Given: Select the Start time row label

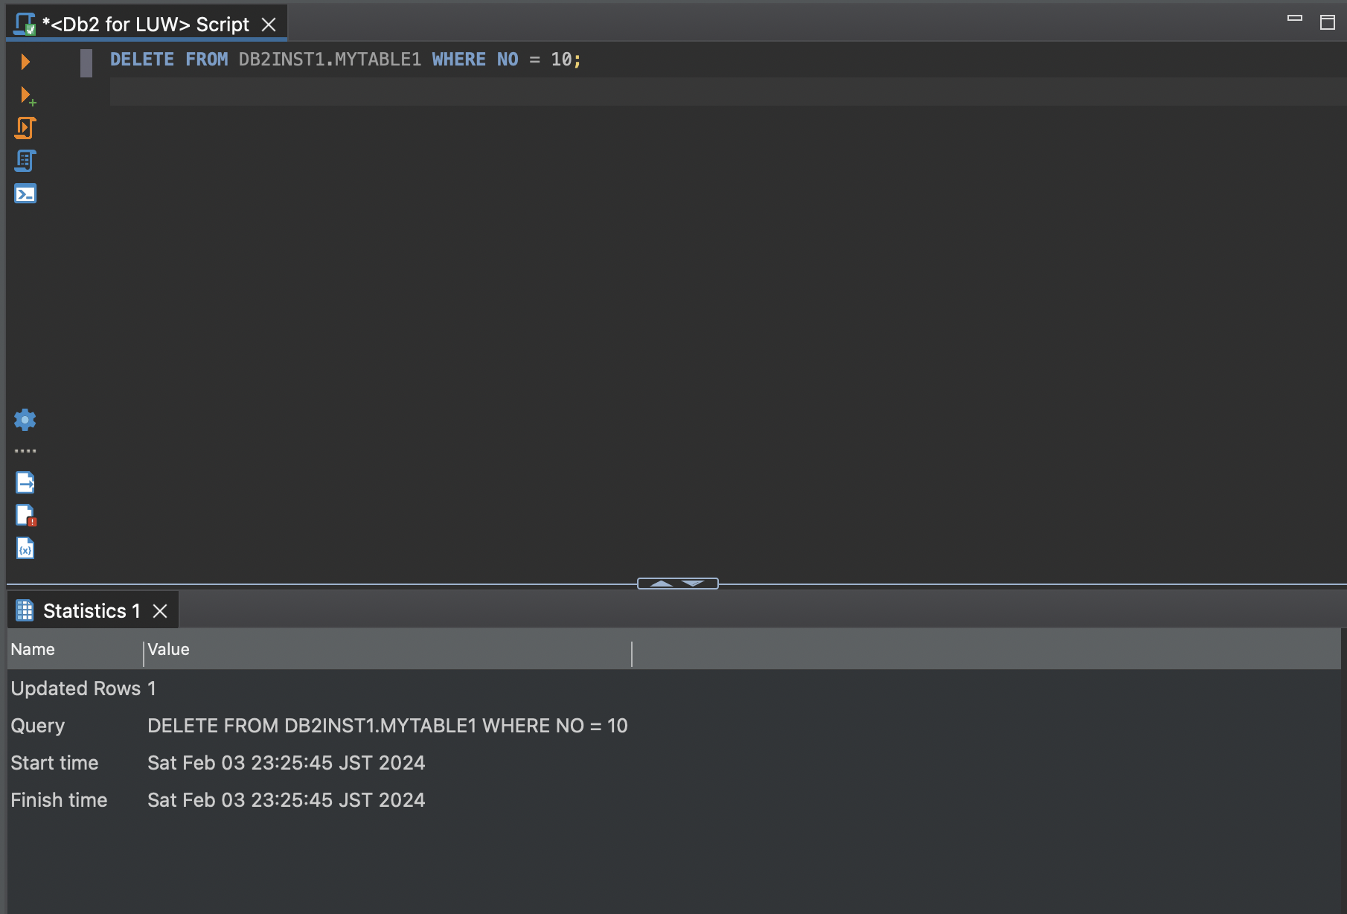Looking at the screenshot, I should tap(54, 763).
